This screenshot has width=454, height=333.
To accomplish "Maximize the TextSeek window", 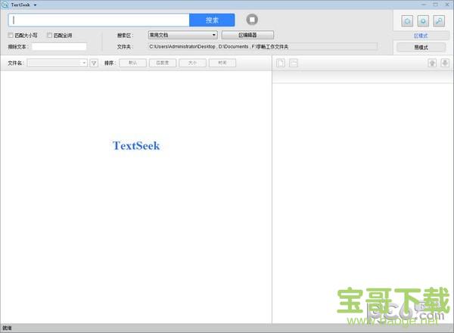I will [436, 5].
